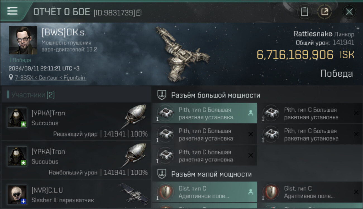
Task: Click the Slasher II interceptor ship icon
Action: [134, 193]
